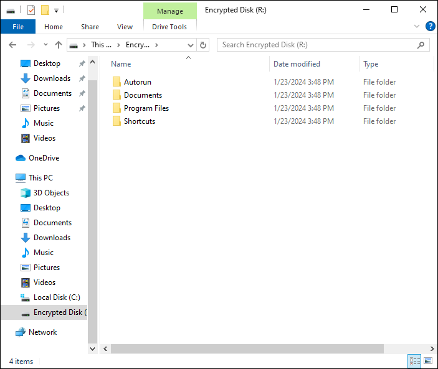
Task: Open pinned Desktop in Quick access
Action: pos(47,63)
